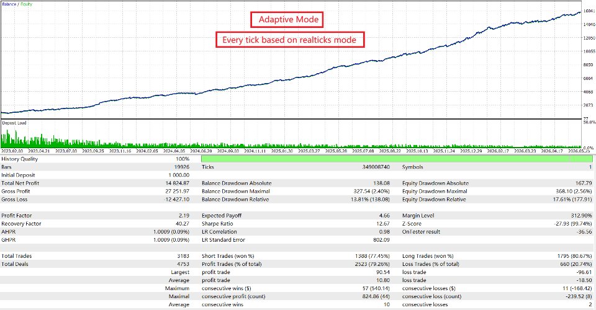This screenshot has height=310, width=596.
Task: Click the Every tick based on realticks label
Action: (290, 40)
